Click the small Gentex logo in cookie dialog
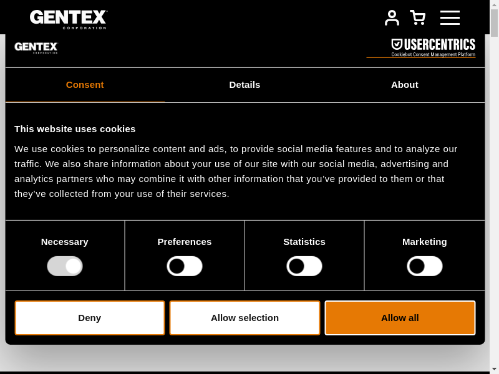Image resolution: width=499 pixels, height=374 pixels. (36, 48)
